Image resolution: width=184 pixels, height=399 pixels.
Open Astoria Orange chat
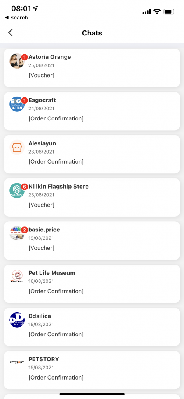92,68
